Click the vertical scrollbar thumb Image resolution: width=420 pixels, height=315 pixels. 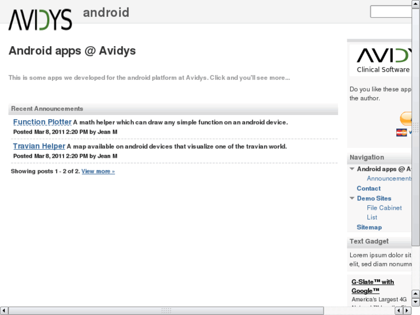pyautogui.click(x=415, y=127)
